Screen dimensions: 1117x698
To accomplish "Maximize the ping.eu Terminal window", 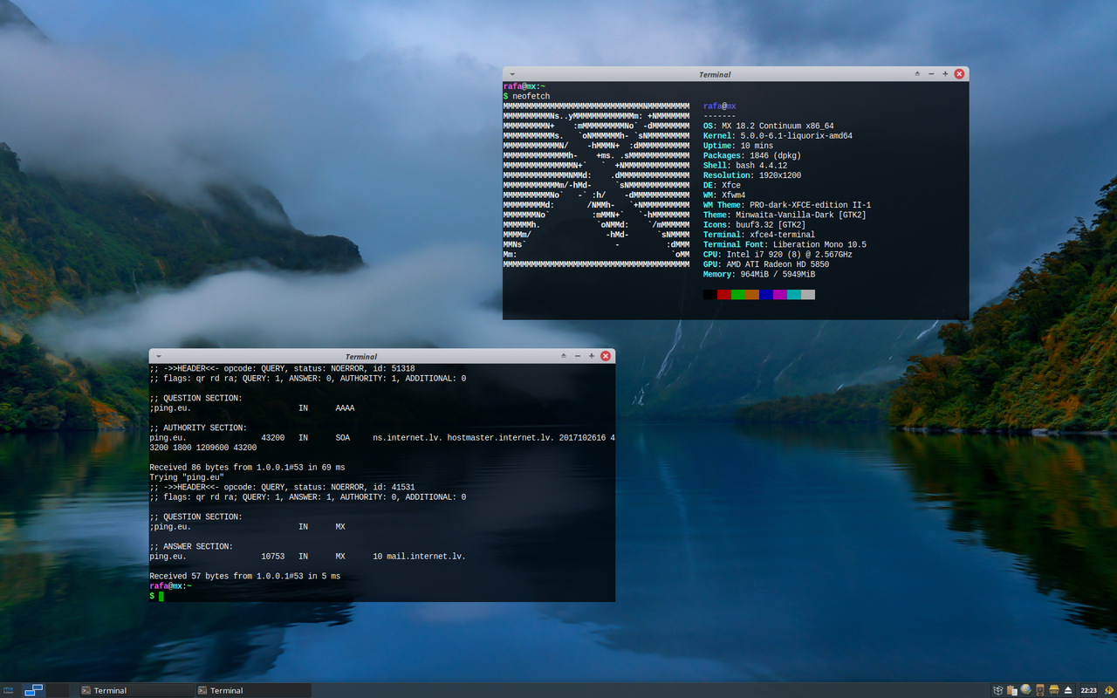I will tap(592, 356).
